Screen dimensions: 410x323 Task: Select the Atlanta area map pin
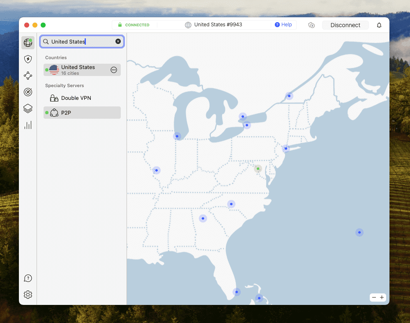click(203, 218)
